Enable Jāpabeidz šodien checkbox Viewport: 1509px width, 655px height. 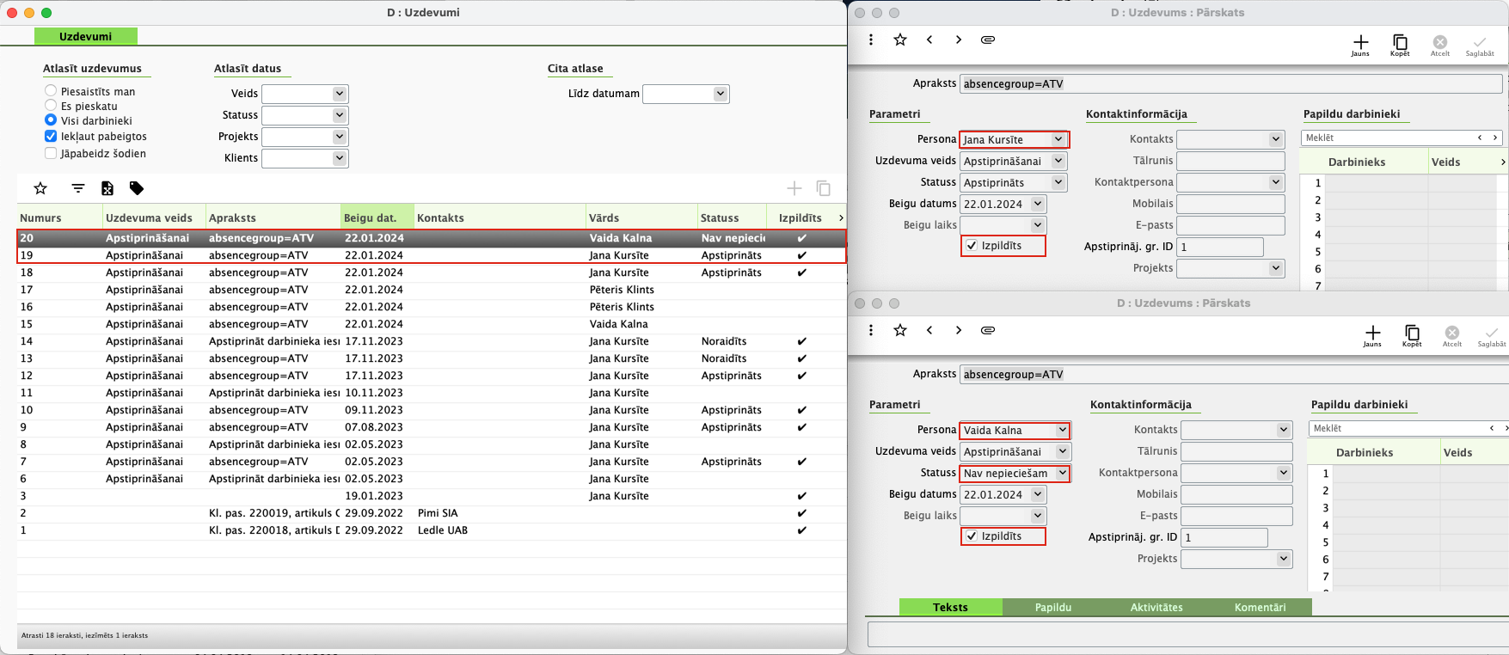tap(51, 153)
